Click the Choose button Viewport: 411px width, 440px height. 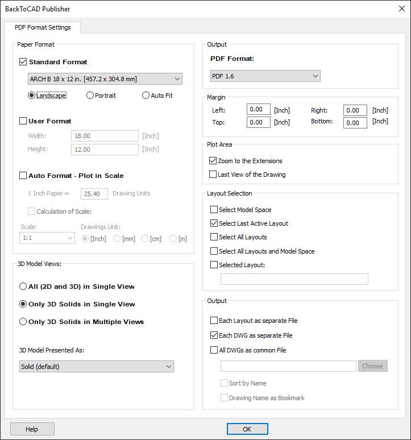(372, 366)
